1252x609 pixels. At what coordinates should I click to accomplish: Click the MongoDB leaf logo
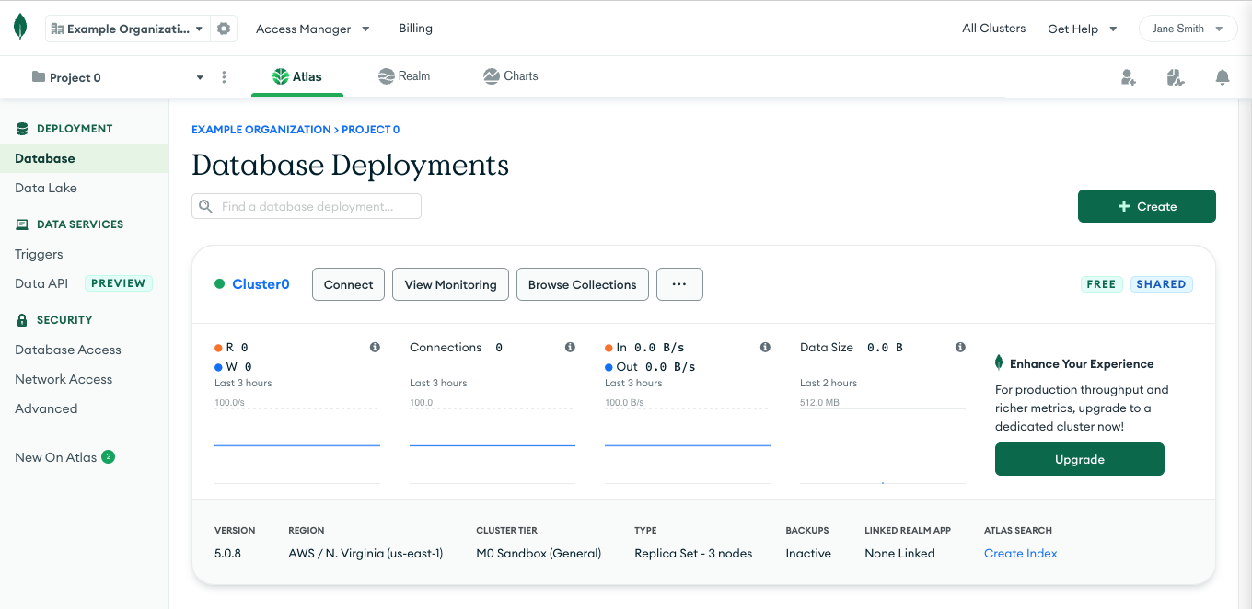click(x=20, y=28)
